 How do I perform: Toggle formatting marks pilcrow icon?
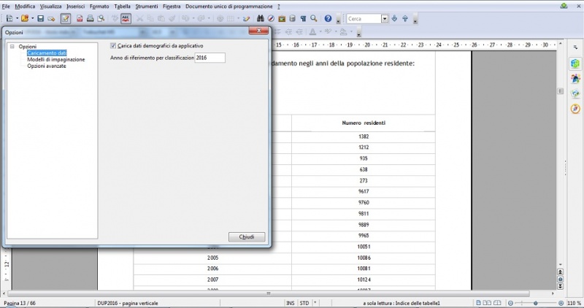tap(303, 18)
